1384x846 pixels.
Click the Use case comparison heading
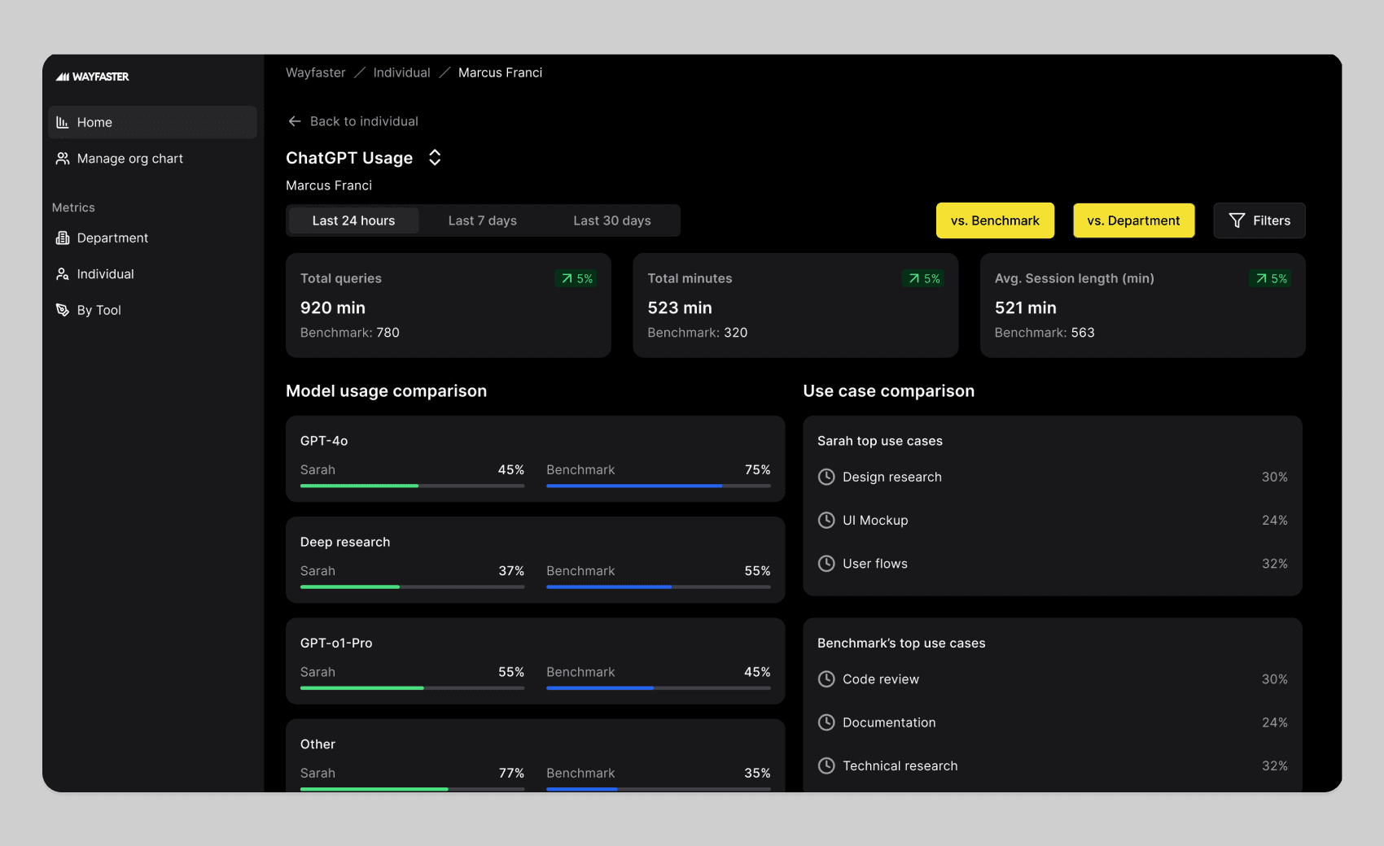tap(889, 390)
